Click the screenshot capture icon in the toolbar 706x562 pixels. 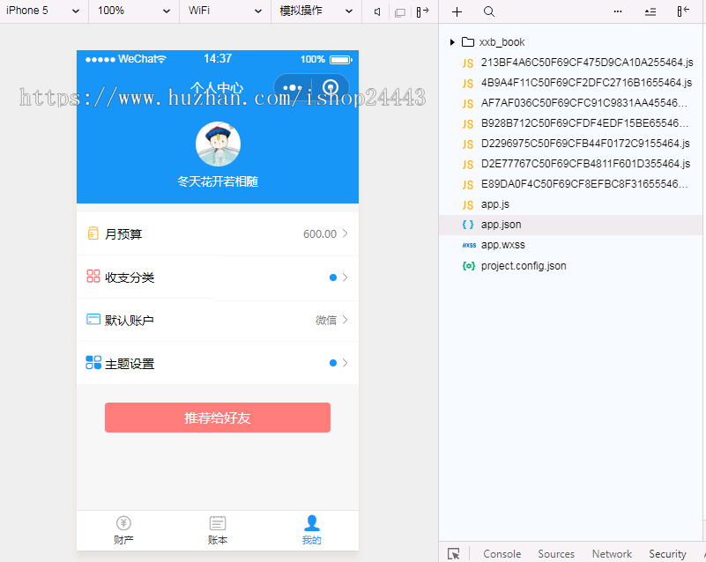pos(399,12)
